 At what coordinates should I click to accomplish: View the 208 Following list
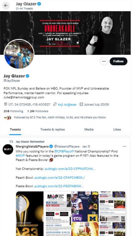(x=13, y=111)
